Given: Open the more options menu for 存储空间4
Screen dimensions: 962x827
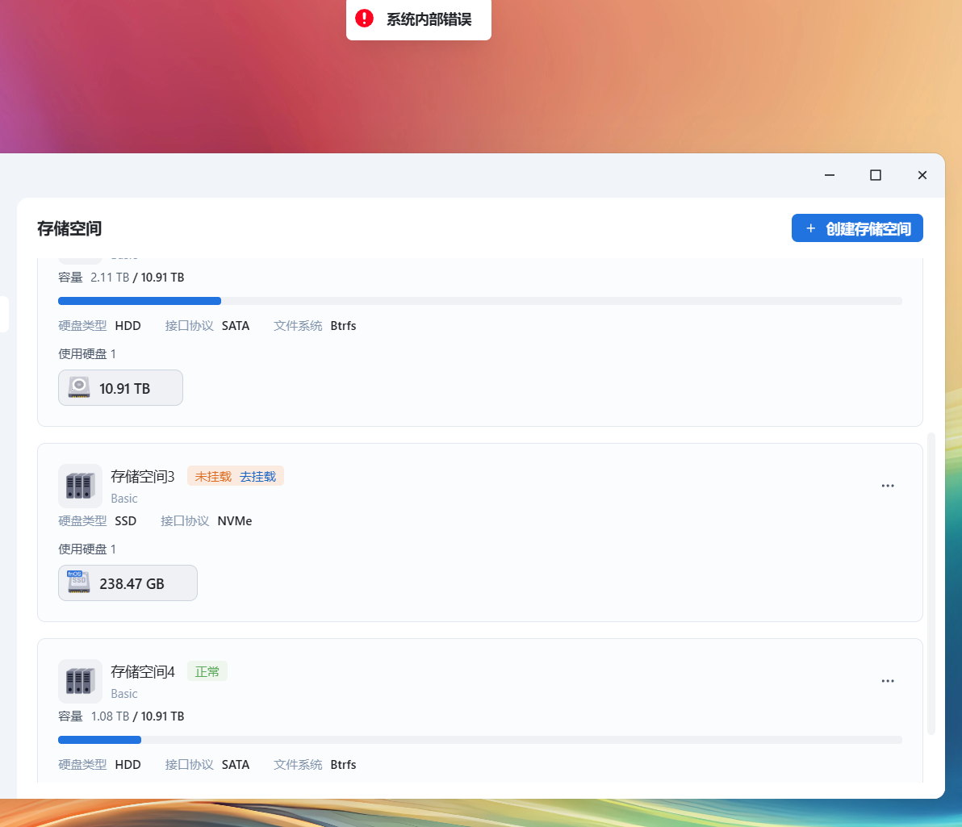Looking at the screenshot, I should [x=887, y=681].
